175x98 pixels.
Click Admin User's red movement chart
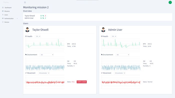click(x=121, y=82)
